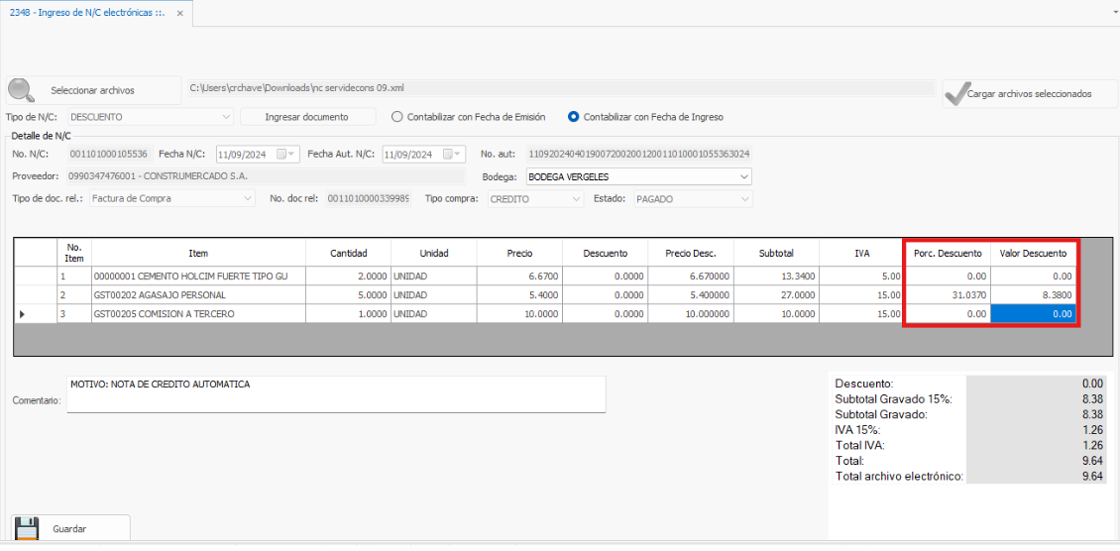Viewport: 1120px width, 551px height.
Task: Expand the Tipo compra dropdown
Action: [x=576, y=199]
